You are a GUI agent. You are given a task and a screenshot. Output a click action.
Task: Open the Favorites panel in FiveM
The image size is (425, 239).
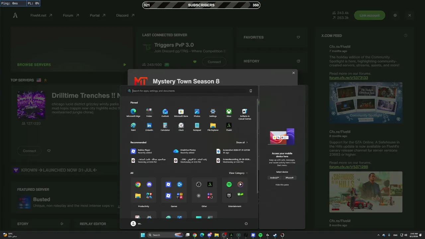tap(272, 37)
